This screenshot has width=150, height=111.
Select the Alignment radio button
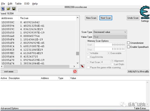coord(112,61)
